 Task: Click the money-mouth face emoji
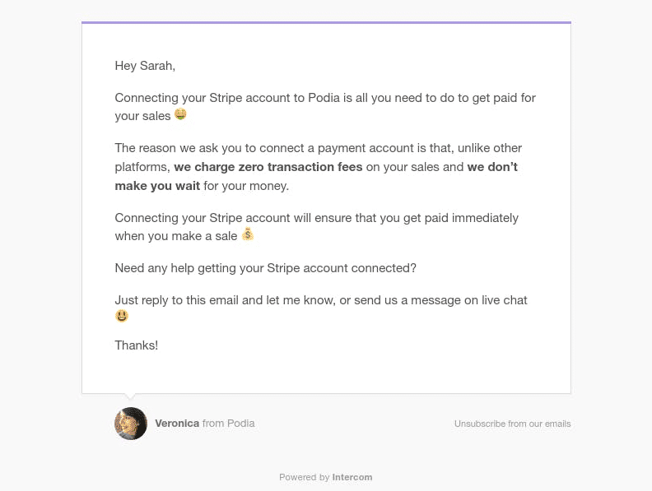click(x=180, y=114)
